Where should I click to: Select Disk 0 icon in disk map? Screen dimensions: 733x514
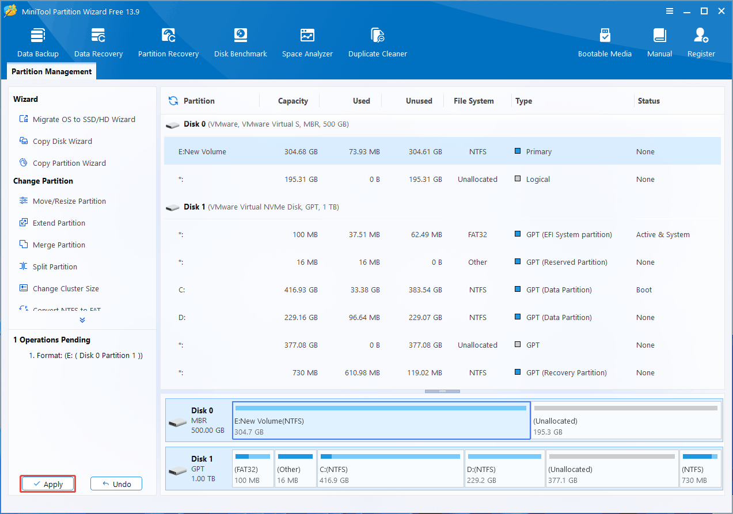click(177, 422)
